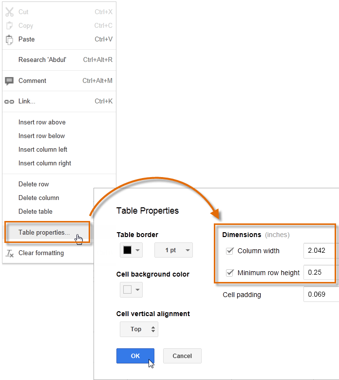Click the Ctrl+Alt+R shortcut text
This screenshot has height=380, width=339.
98,60
